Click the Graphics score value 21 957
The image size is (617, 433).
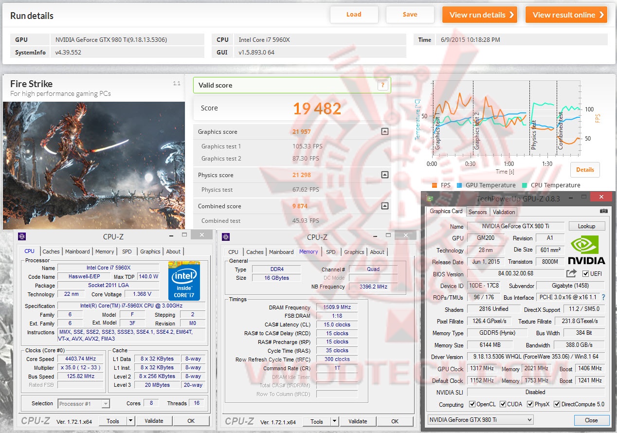[302, 132]
